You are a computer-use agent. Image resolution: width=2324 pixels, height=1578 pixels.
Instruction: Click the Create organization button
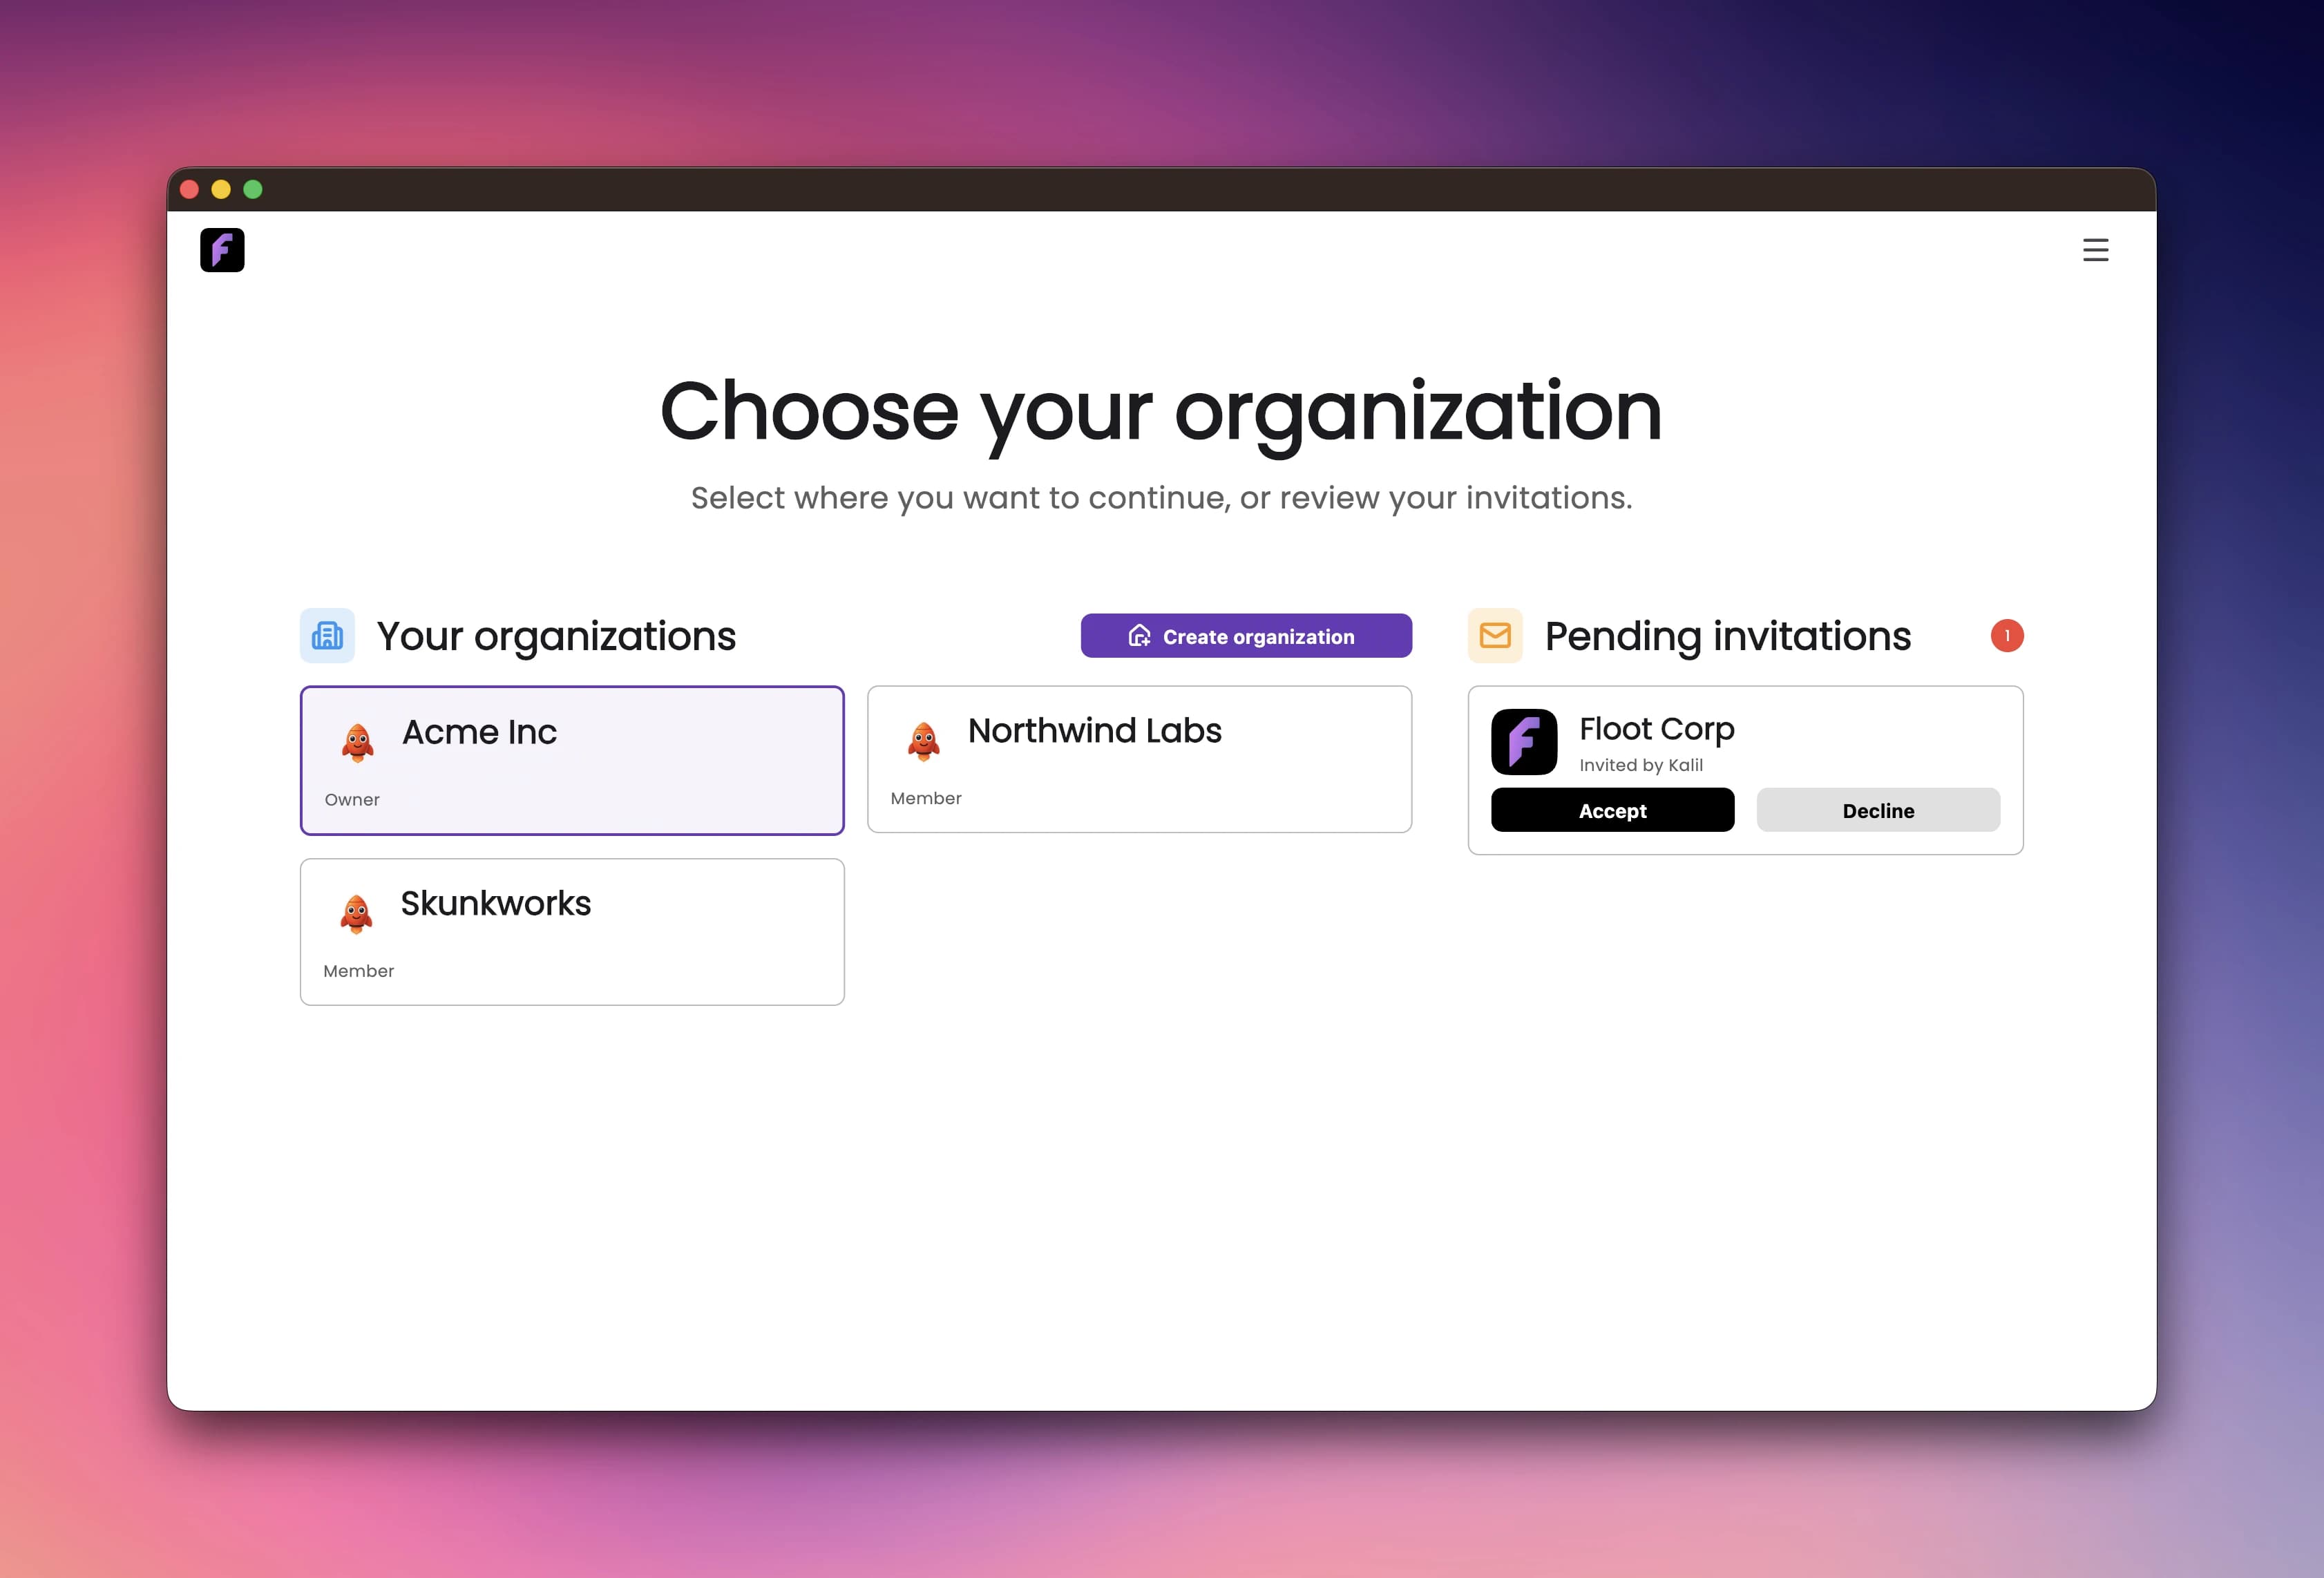tap(1246, 636)
